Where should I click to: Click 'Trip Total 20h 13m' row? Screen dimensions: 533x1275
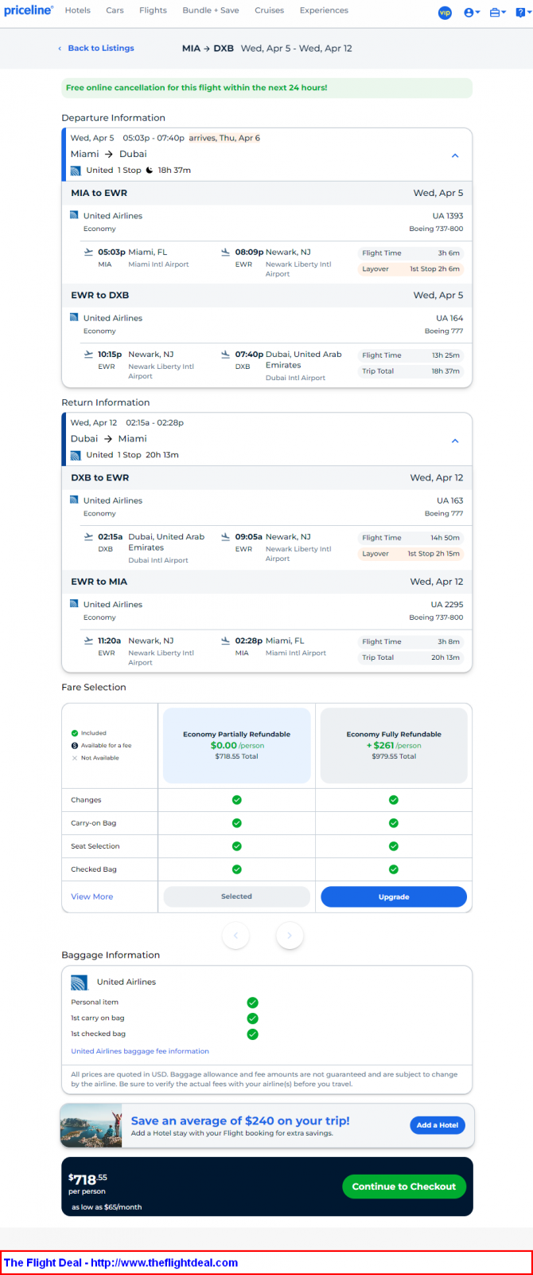(410, 657)
